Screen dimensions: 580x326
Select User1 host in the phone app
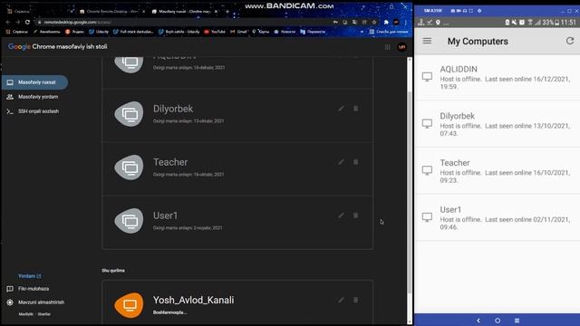point(497,217)
